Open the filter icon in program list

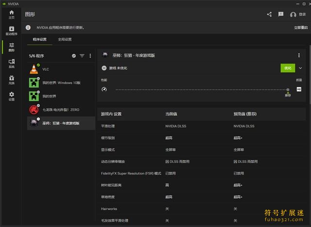82,56
